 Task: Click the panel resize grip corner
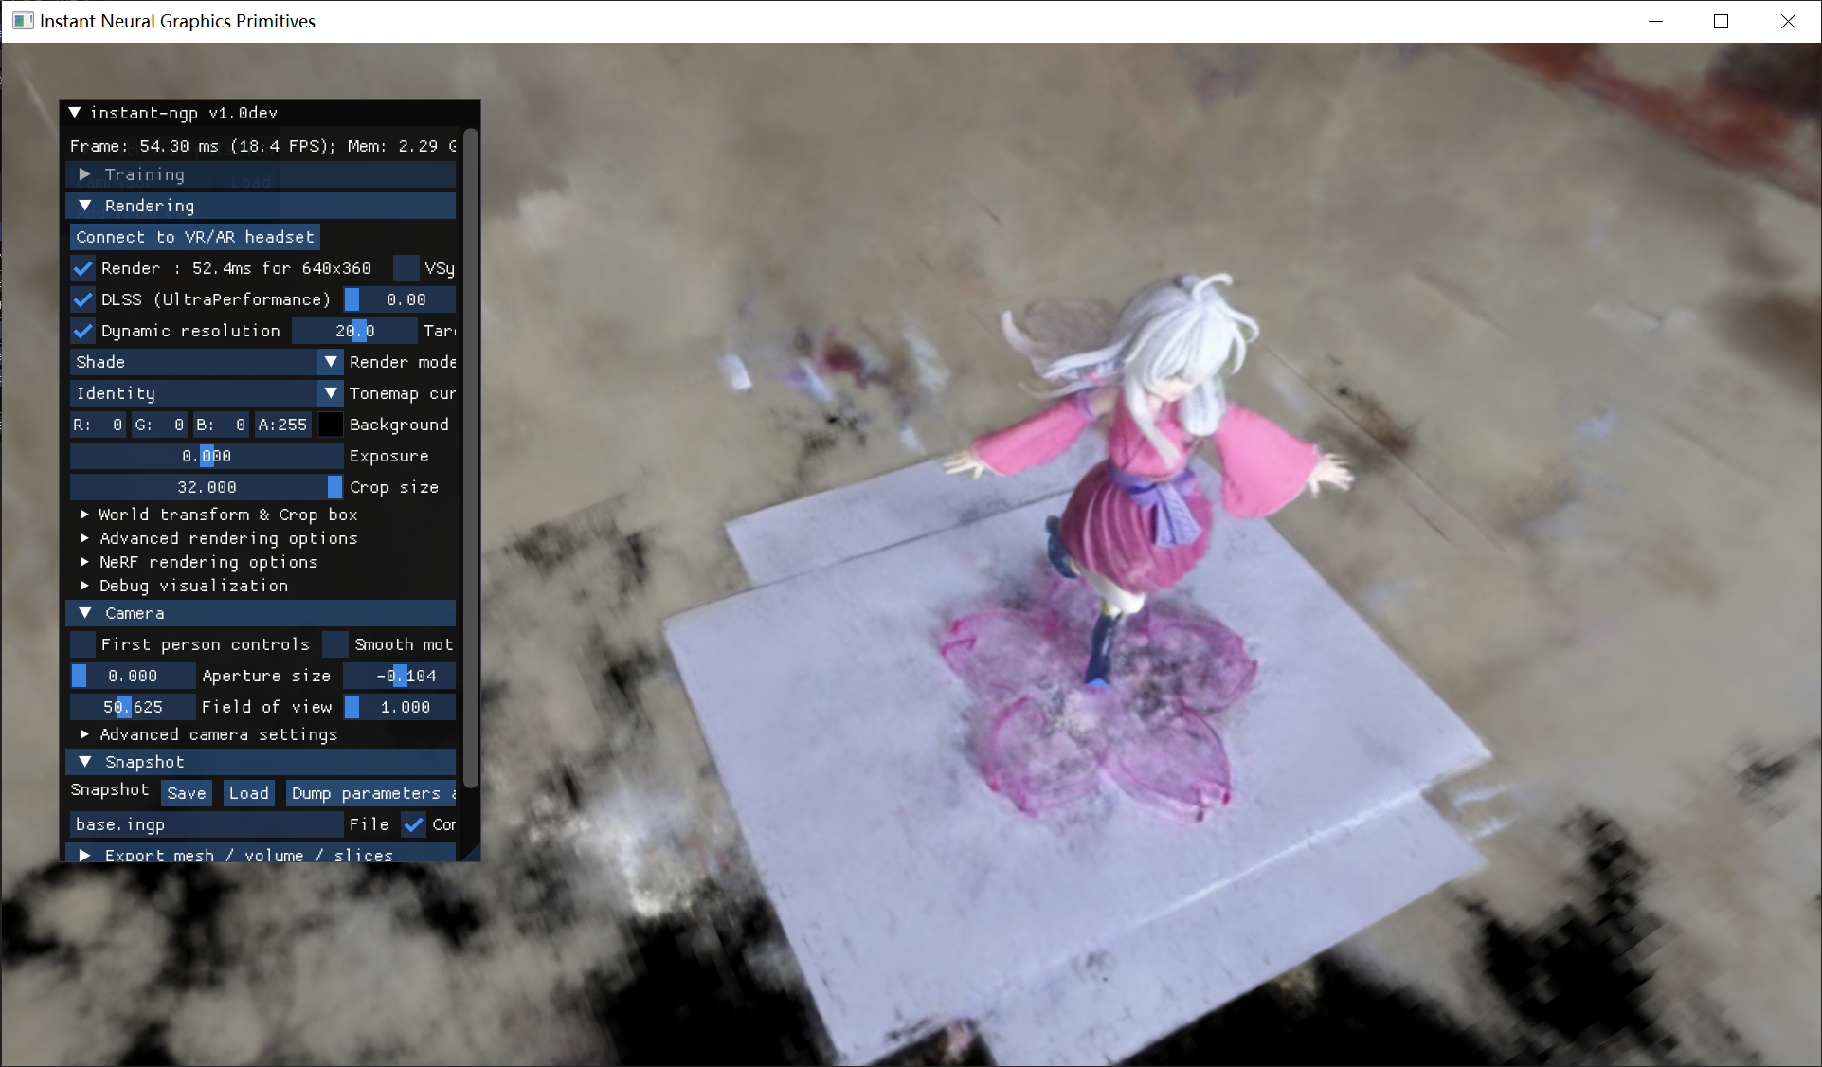pyautogui.click(x=472, y=853)
